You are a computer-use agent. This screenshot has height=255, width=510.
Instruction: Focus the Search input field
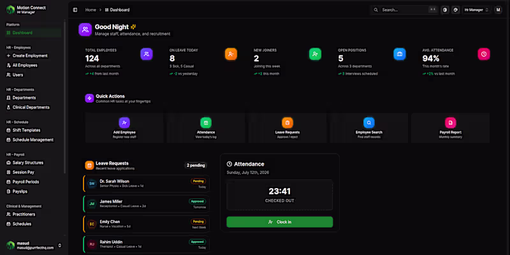click(405, 10)
